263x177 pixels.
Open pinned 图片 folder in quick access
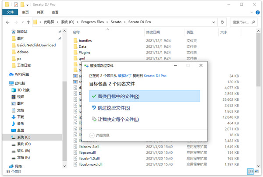pos(20,39)
